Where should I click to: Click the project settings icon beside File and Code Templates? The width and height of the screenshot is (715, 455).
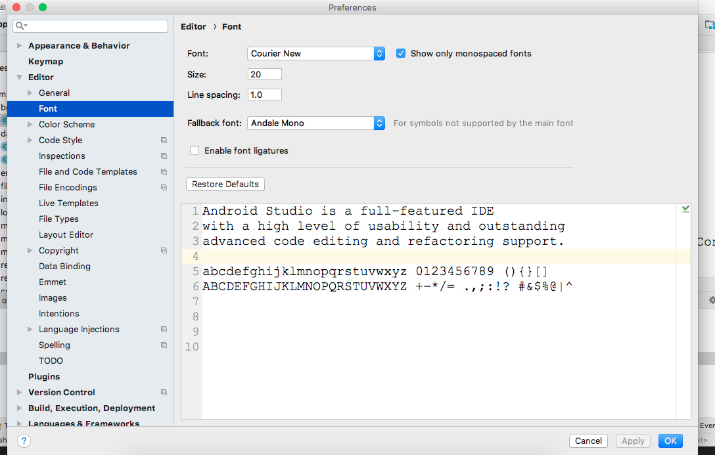tap(163, 171)
